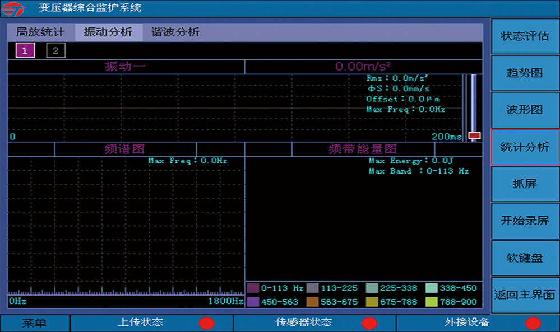Start recording with 开始录屏

525,221
